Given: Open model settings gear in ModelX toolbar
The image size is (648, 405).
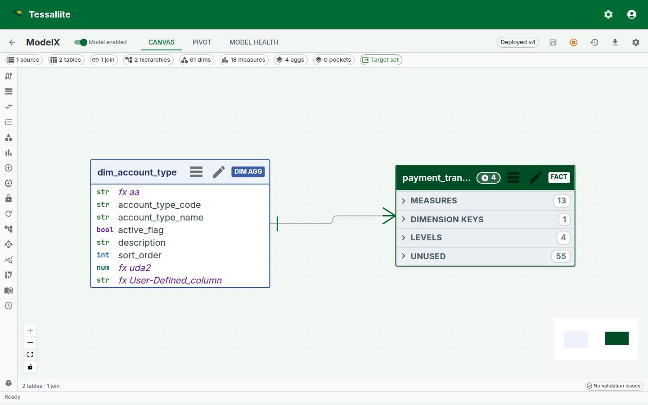Looking at the screenshot, I should pyautogui.click(x=636, y=42).
